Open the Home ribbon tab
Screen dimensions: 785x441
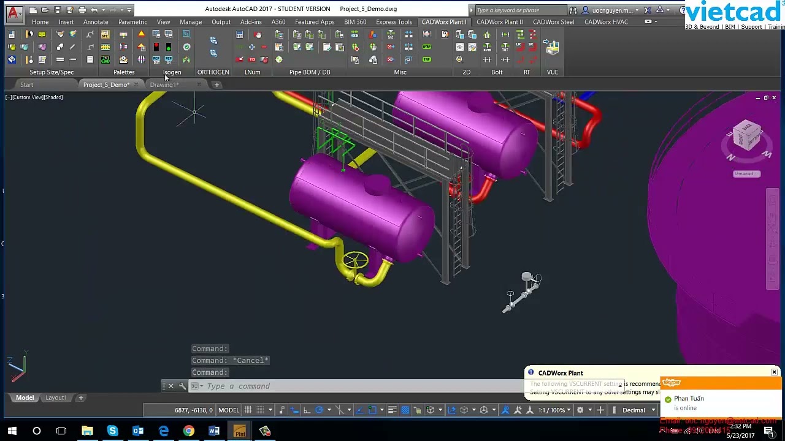pyautogui.click(x=40, y=22)
